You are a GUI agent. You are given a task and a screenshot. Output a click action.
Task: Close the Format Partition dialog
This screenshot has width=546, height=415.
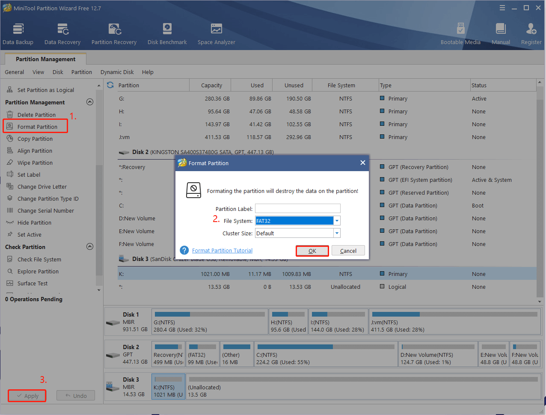(x=362, y=163)
